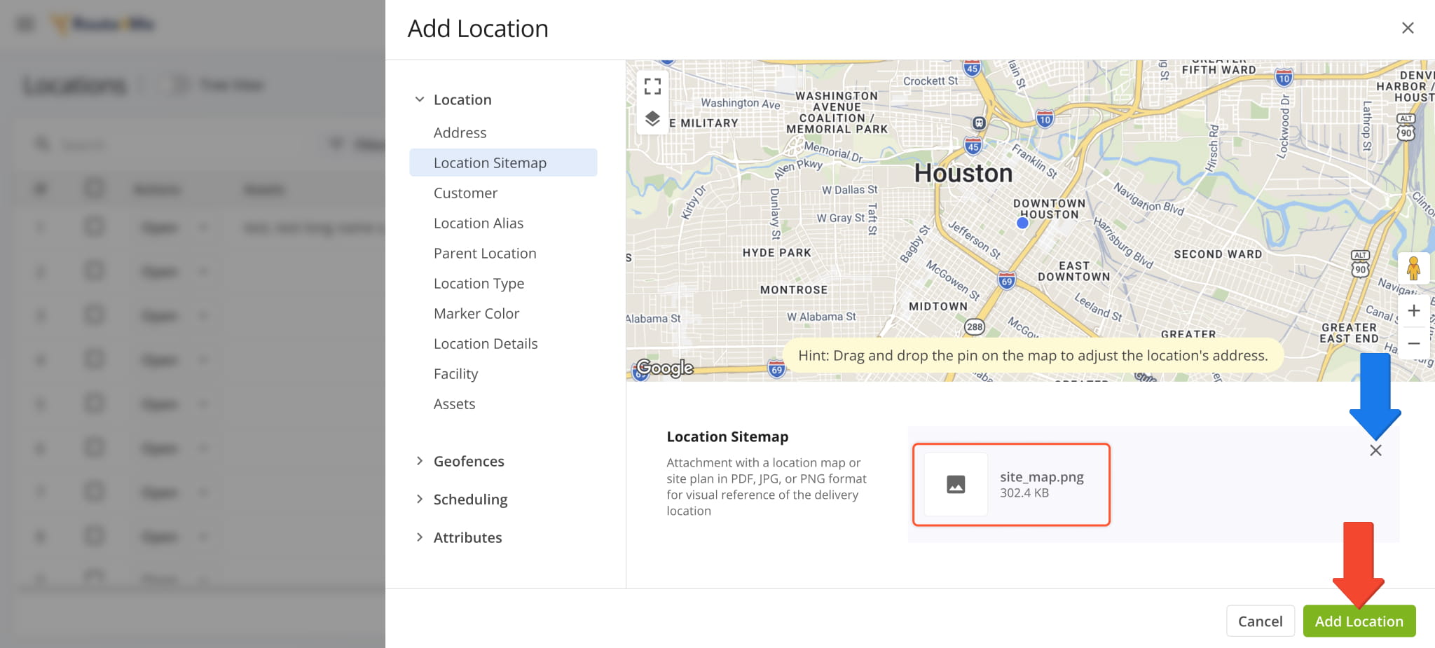The image size is (1435, 648).
Task: Zoom out on the map
Action: tap(1414, 343)
